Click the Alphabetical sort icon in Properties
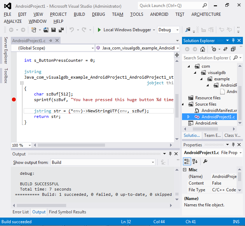 tap(195, 161)
